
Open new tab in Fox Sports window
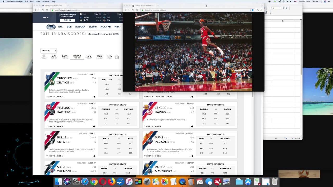click(68, 6)
